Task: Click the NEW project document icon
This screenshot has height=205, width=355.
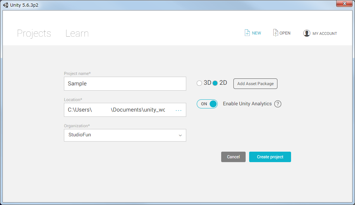Action: pyautogui.click(x=247, y=33)
